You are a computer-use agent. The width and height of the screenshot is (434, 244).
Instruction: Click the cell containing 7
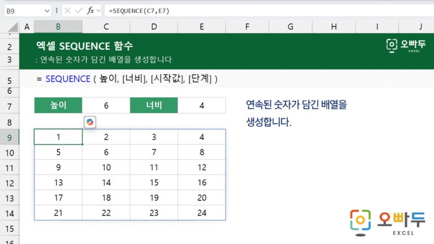point(154,152)
